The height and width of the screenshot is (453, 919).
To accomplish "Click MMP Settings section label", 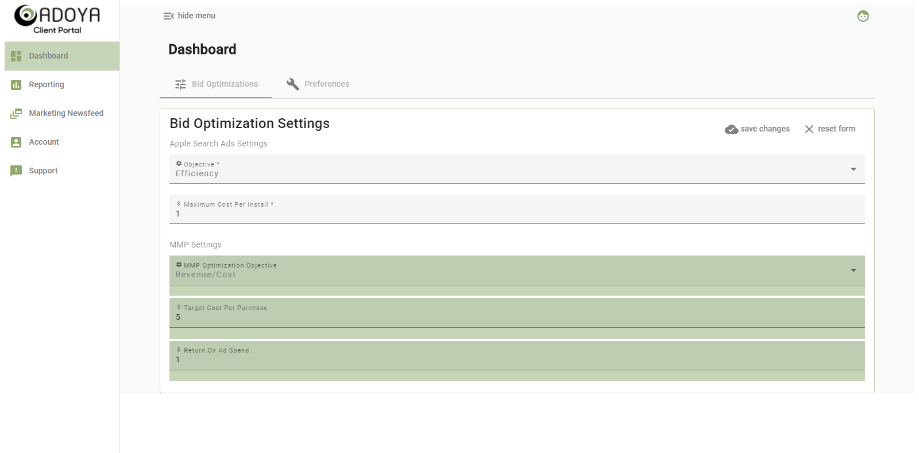I will coord(195,245).
